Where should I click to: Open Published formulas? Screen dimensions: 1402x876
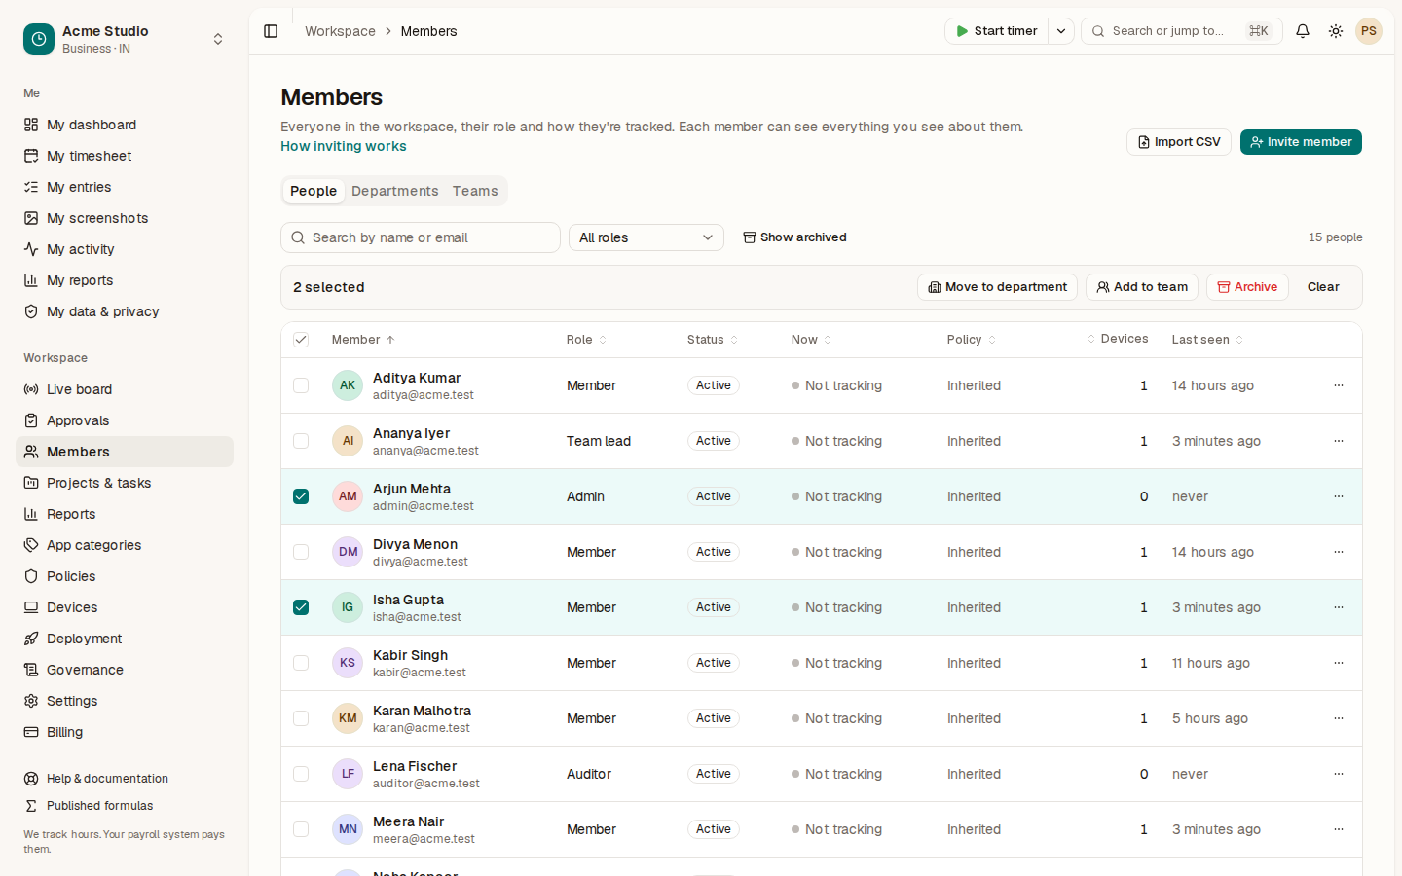pyautogui.click(x=125, y=806)
